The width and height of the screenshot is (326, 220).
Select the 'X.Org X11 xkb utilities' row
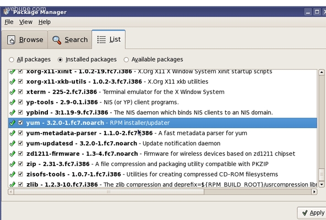coord(162,81)
